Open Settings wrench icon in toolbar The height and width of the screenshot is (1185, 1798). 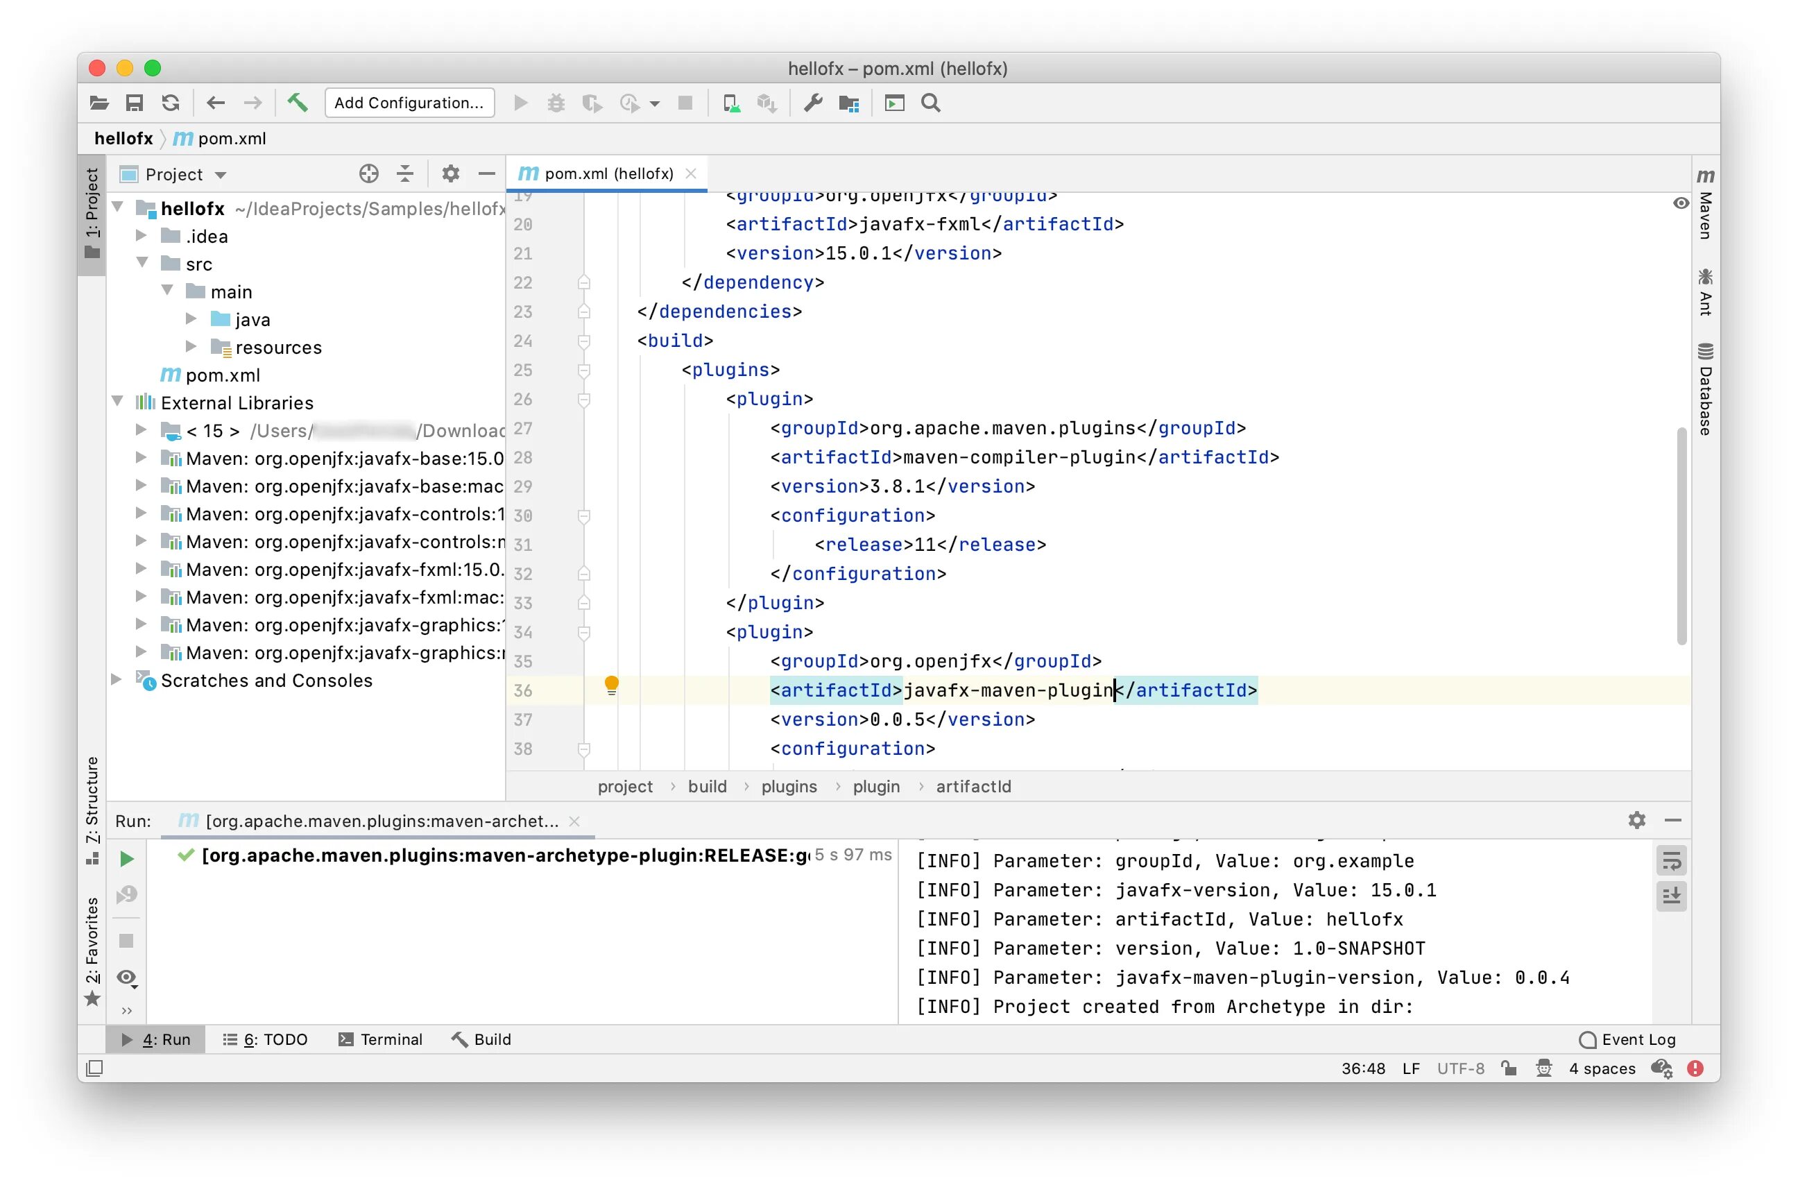pos(813,103)
